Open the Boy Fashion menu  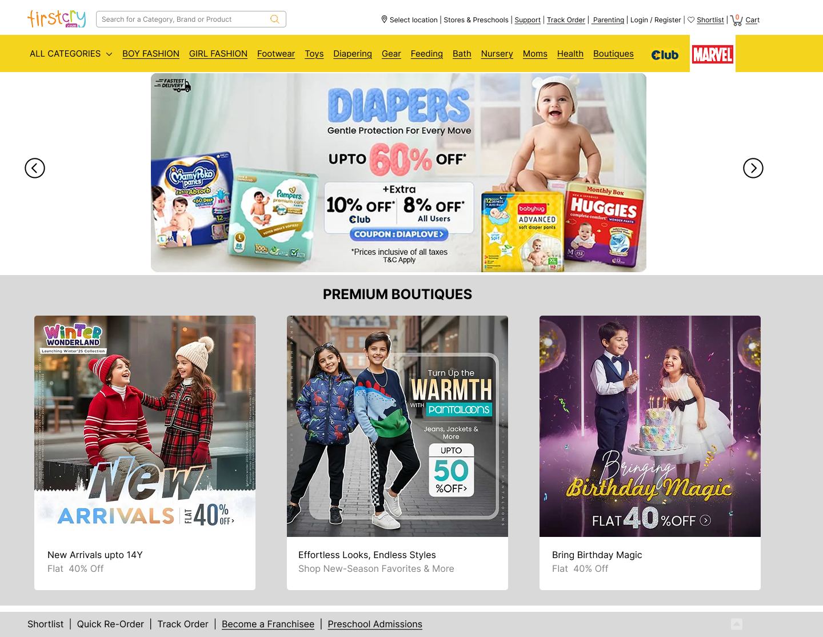coord(151,54)
